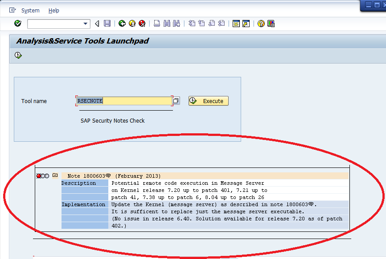Click the Create Shortcut icon
The height and width of the screenshot is (259, 386).
pyautogui.click(x=246, y=24)
